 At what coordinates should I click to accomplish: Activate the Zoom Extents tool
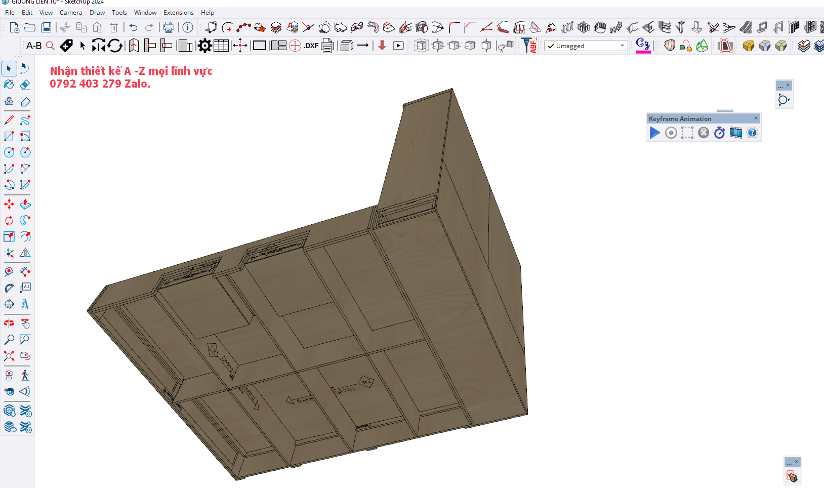(x=9, y=356)
